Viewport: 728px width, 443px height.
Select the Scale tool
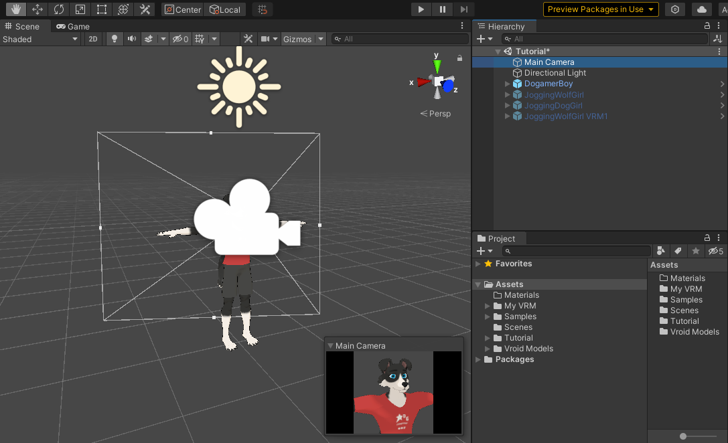[x=80, y=9]
